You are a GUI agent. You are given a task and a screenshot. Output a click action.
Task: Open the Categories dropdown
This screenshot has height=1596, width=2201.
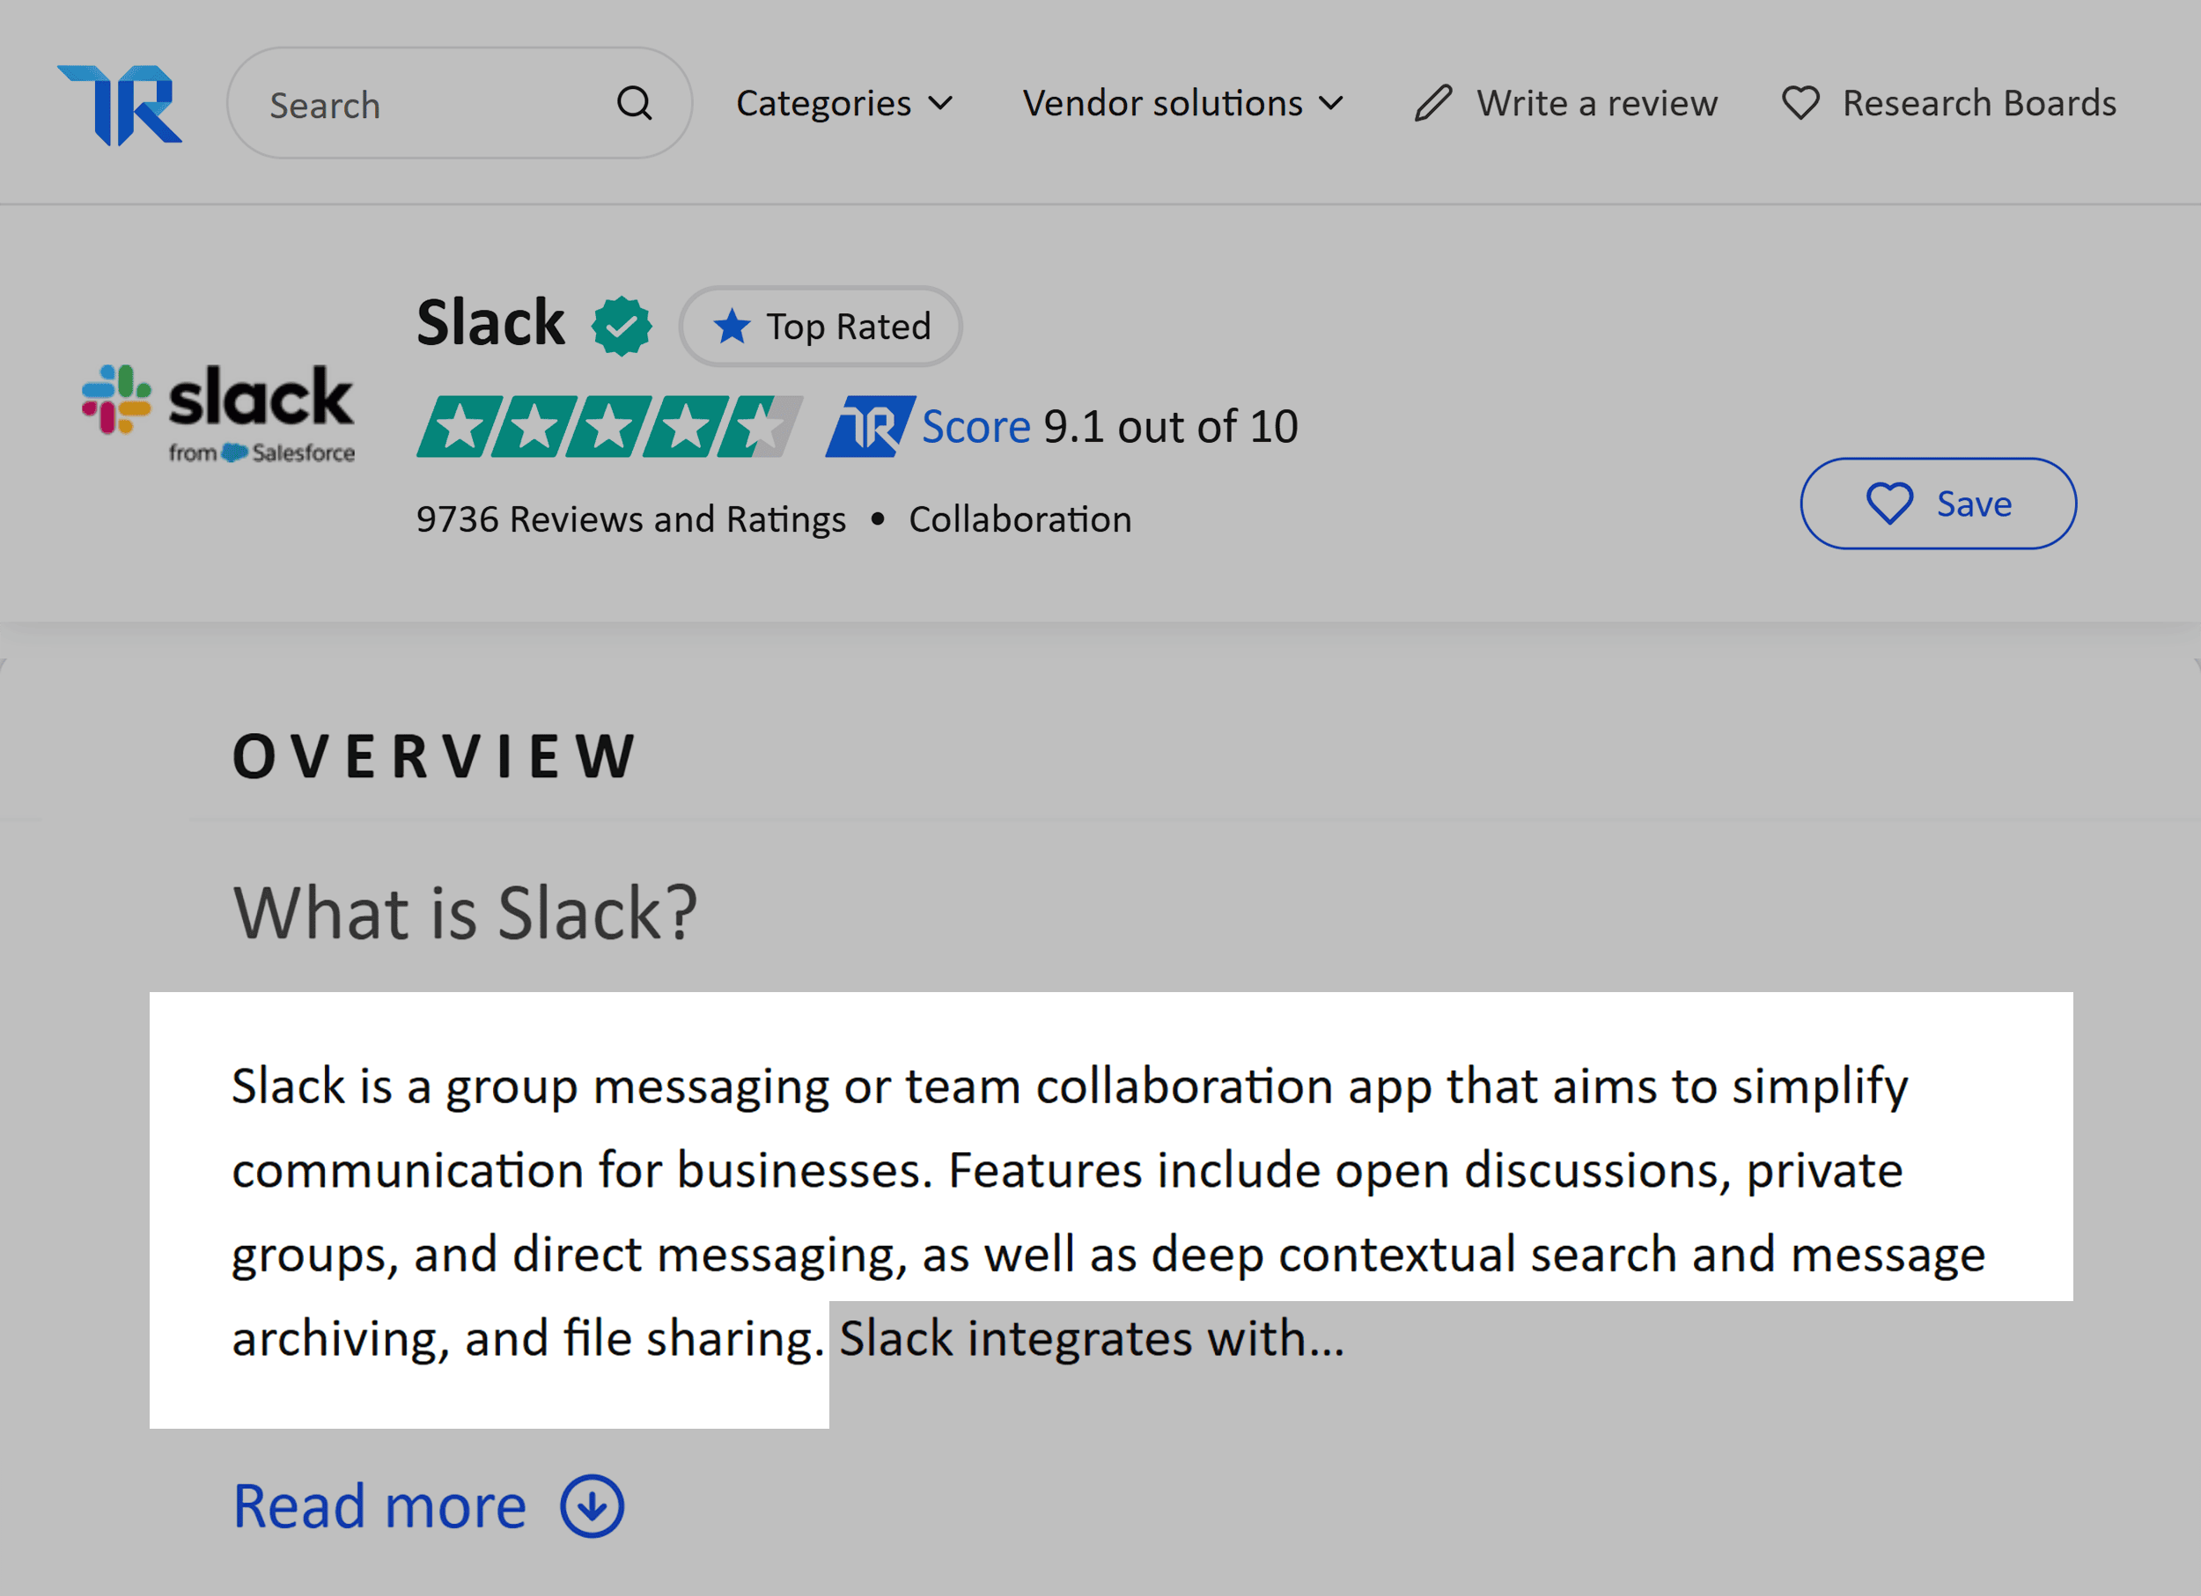(843, 102)
